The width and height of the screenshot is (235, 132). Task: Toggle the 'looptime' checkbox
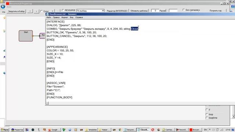pyautogui.click(x=207, y=118)
